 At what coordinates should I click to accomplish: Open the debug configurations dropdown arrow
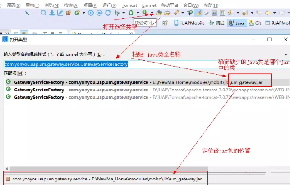[124, 13]
